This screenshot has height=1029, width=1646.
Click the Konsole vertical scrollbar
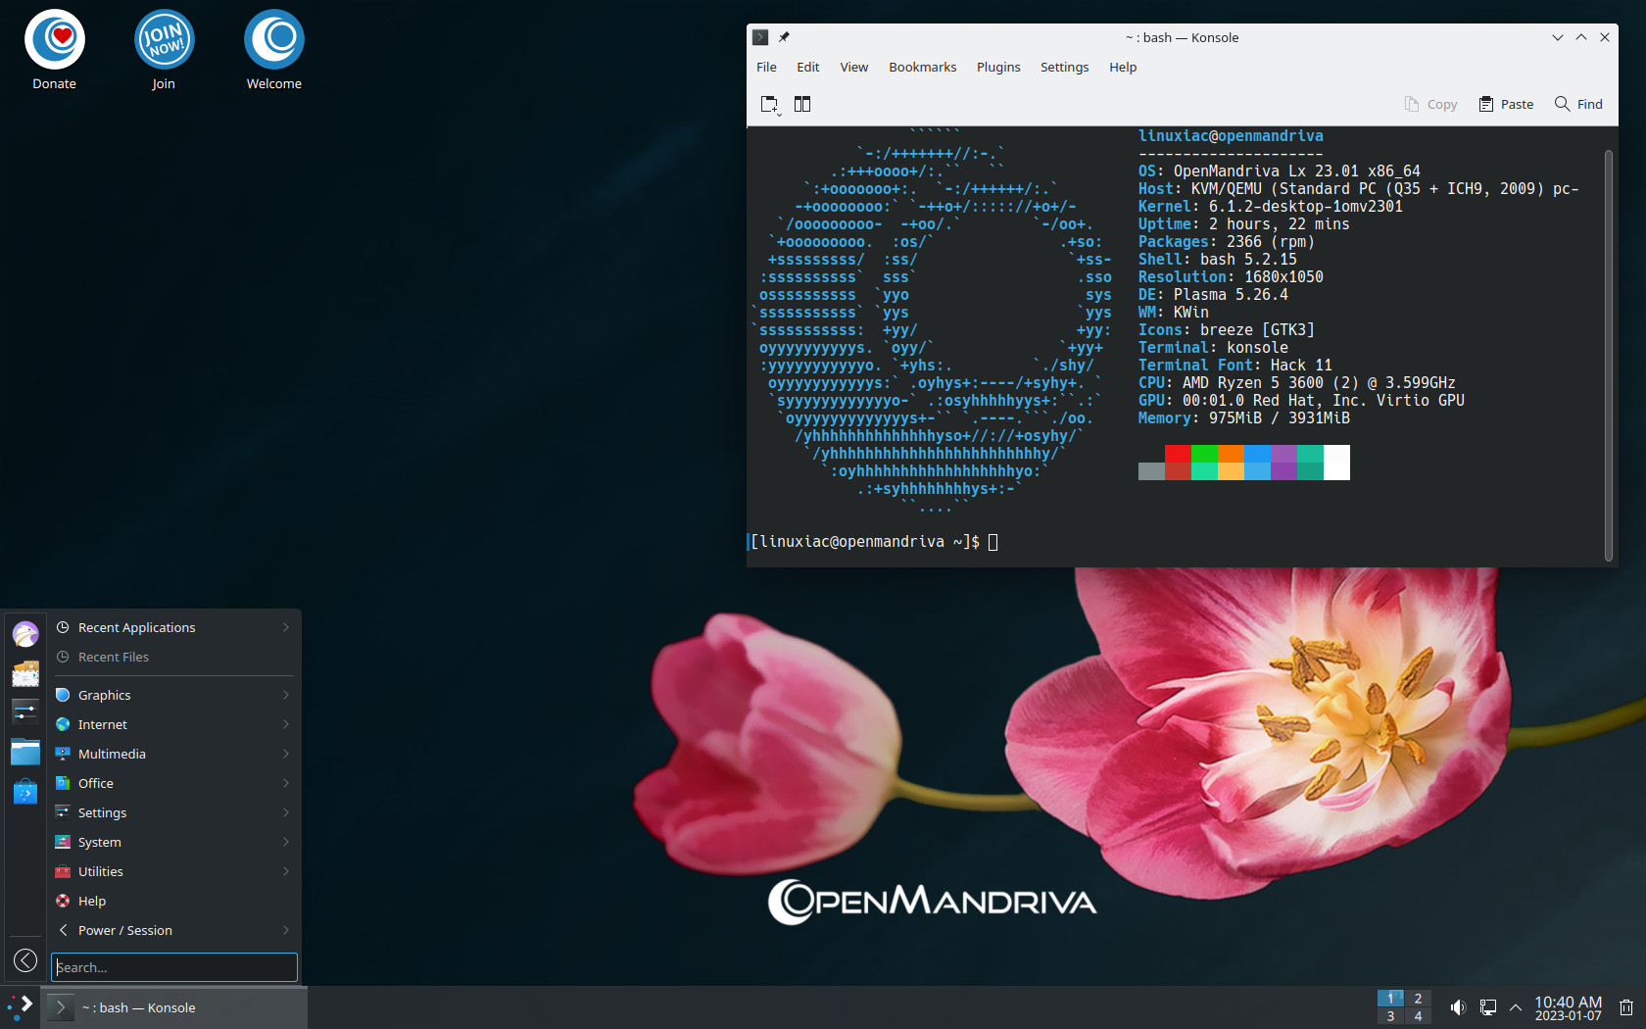point(1608,356)
